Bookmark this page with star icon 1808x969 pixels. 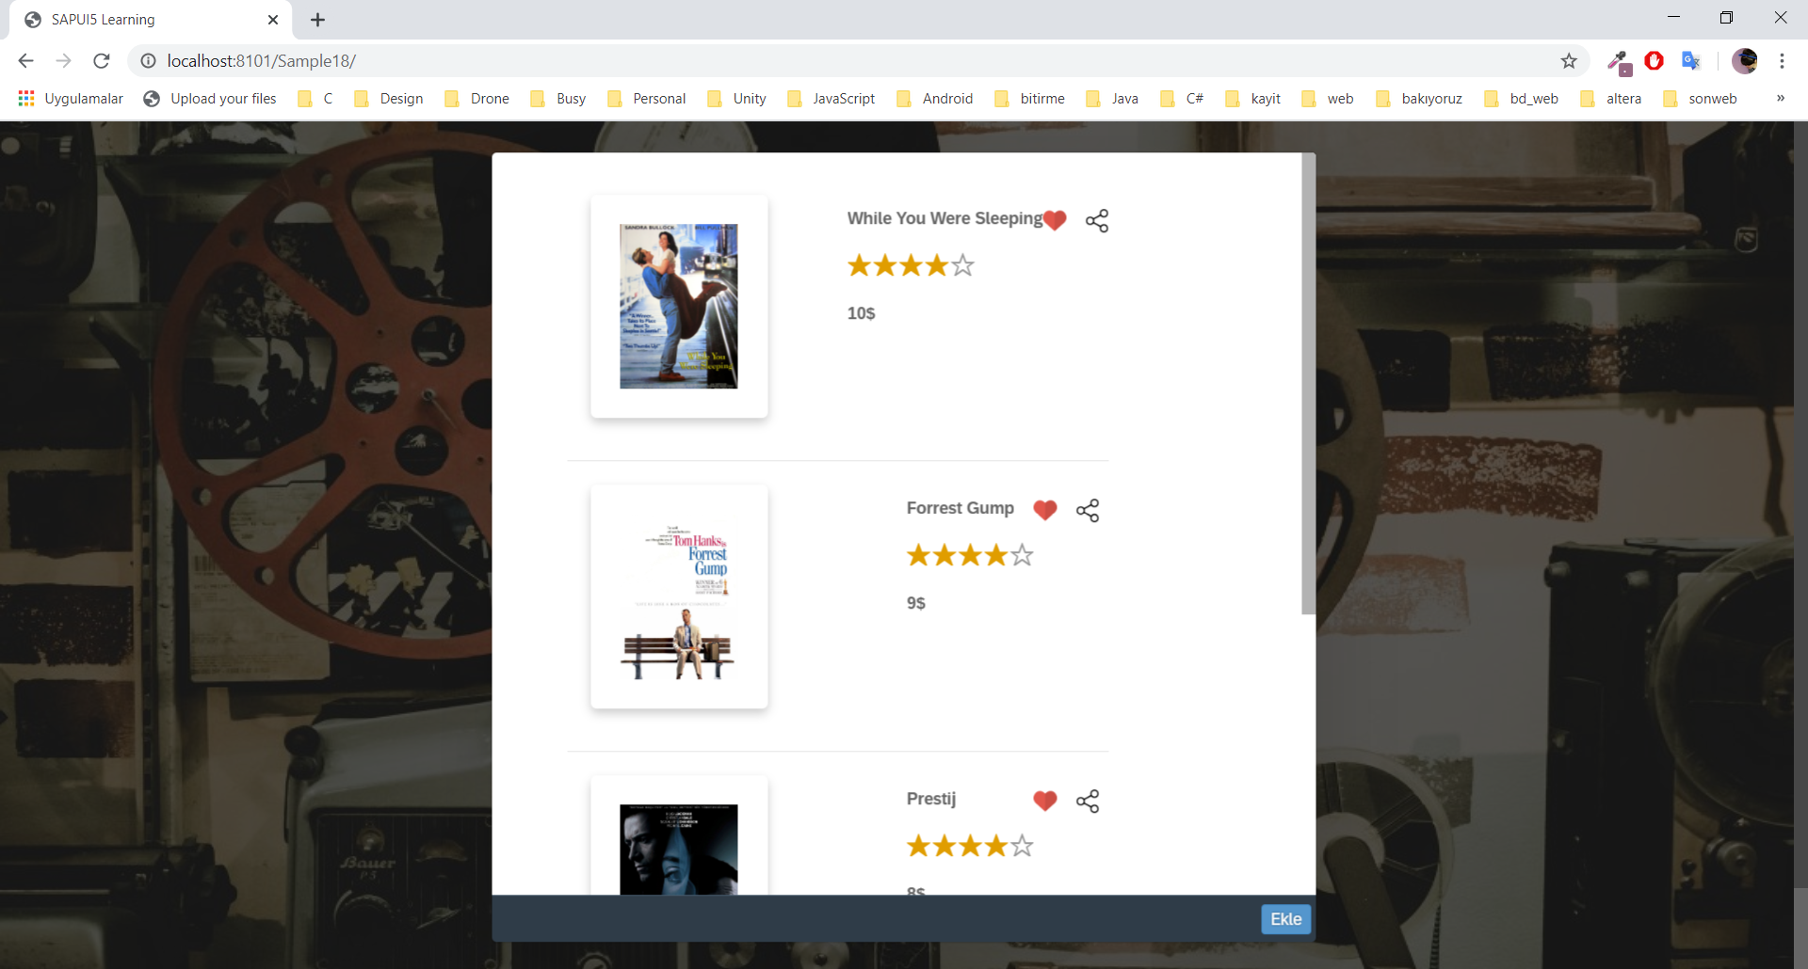[1569, 60]
